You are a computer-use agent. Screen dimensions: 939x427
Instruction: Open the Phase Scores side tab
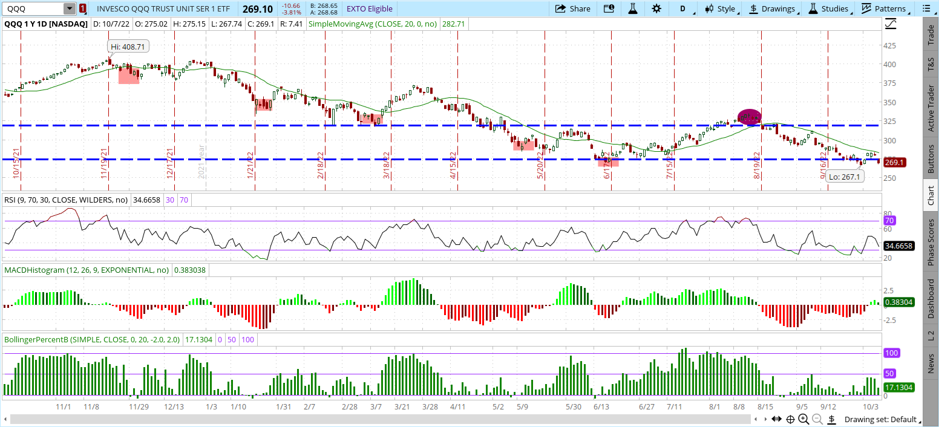[x=931, y=242]
